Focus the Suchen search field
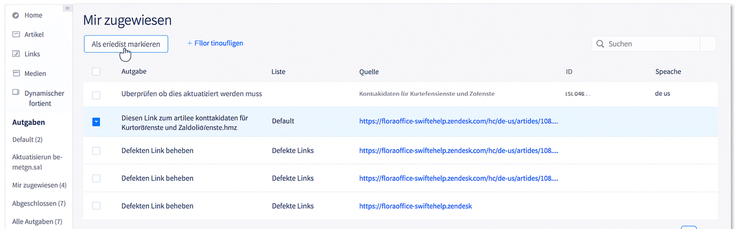 coord(646,44)
